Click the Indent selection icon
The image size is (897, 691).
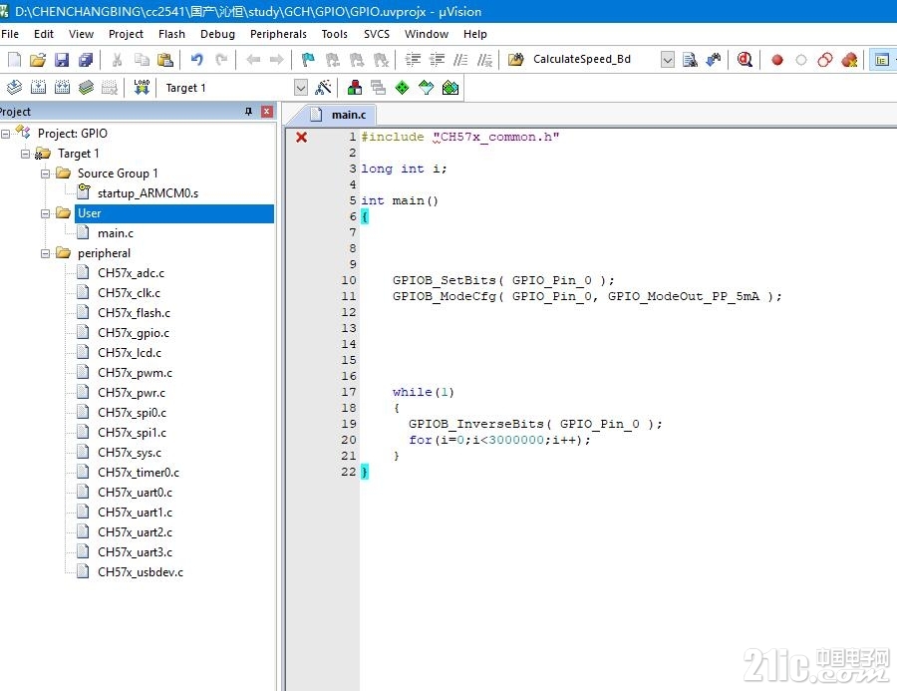pos(413,60)
